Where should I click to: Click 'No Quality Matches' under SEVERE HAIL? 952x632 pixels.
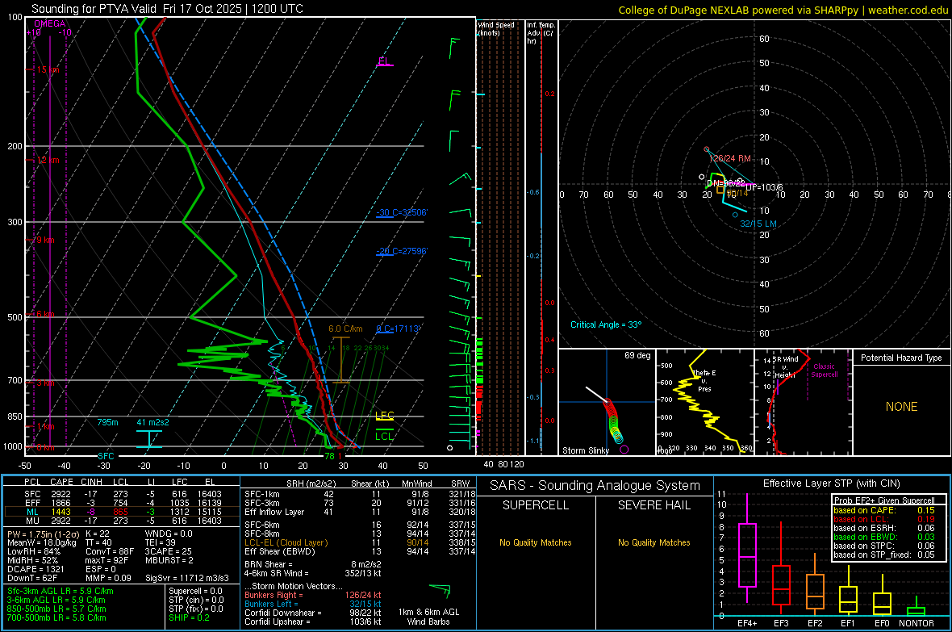[653, 542]
